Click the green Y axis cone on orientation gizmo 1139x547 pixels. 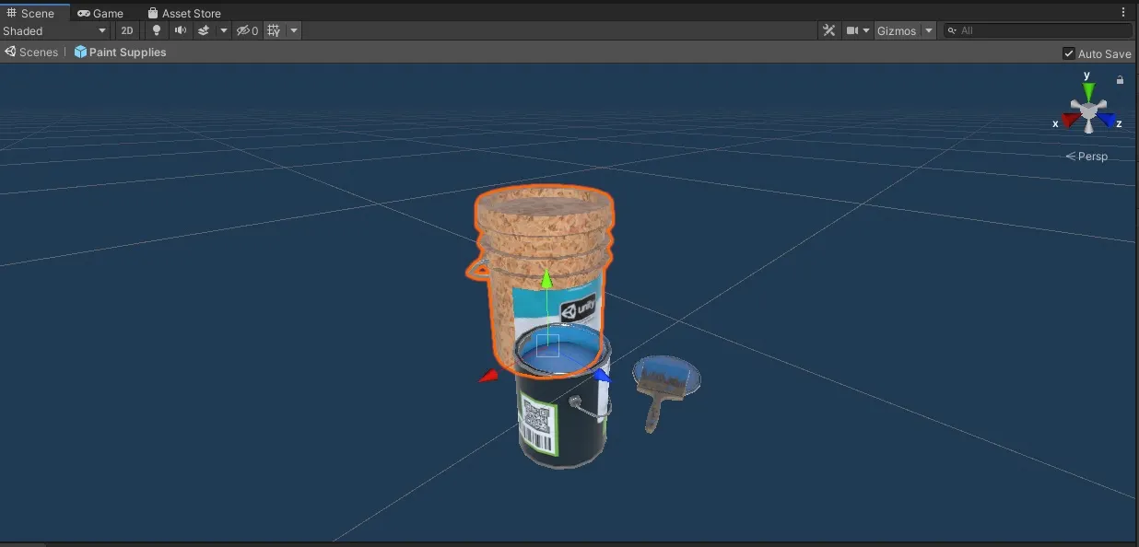(1088, 90)
